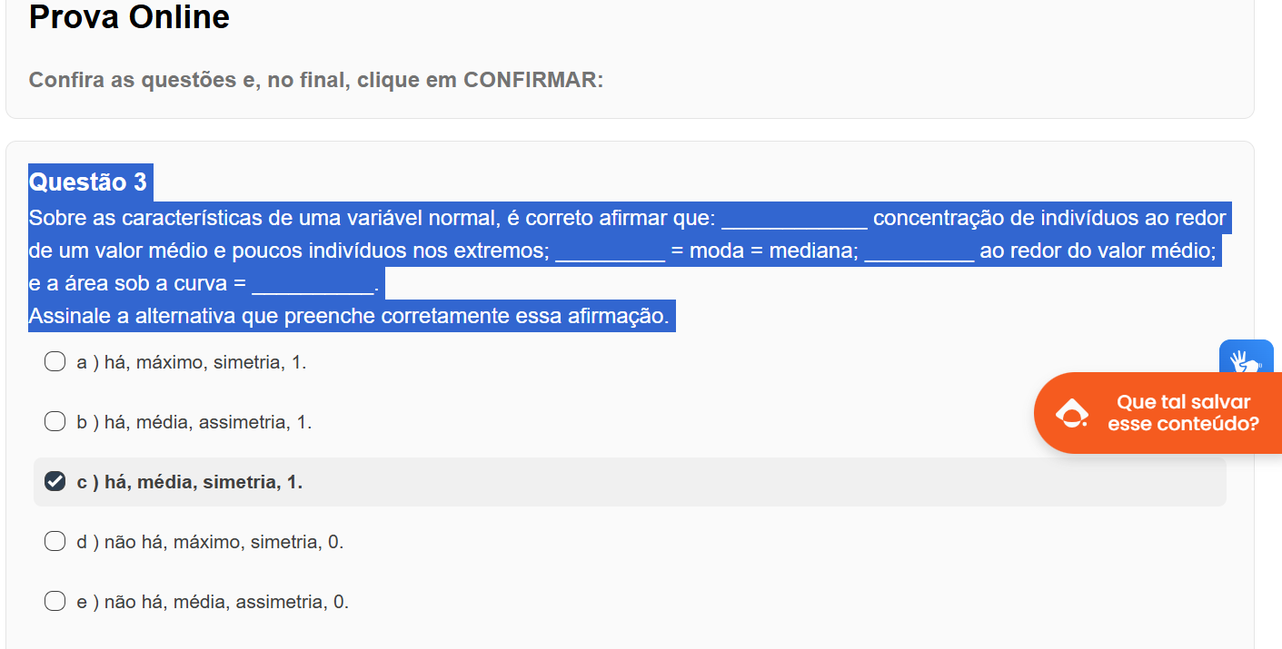The height and width of the screenshot is (649, 1282).
Task: Click bold answer text 'há, média, simetria, 1.'
Action: coord(204,483)
